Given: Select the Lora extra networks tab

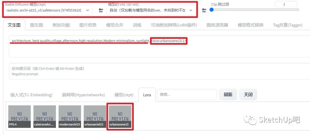Looking at the screenshot, I should click(x=147, y=95).
